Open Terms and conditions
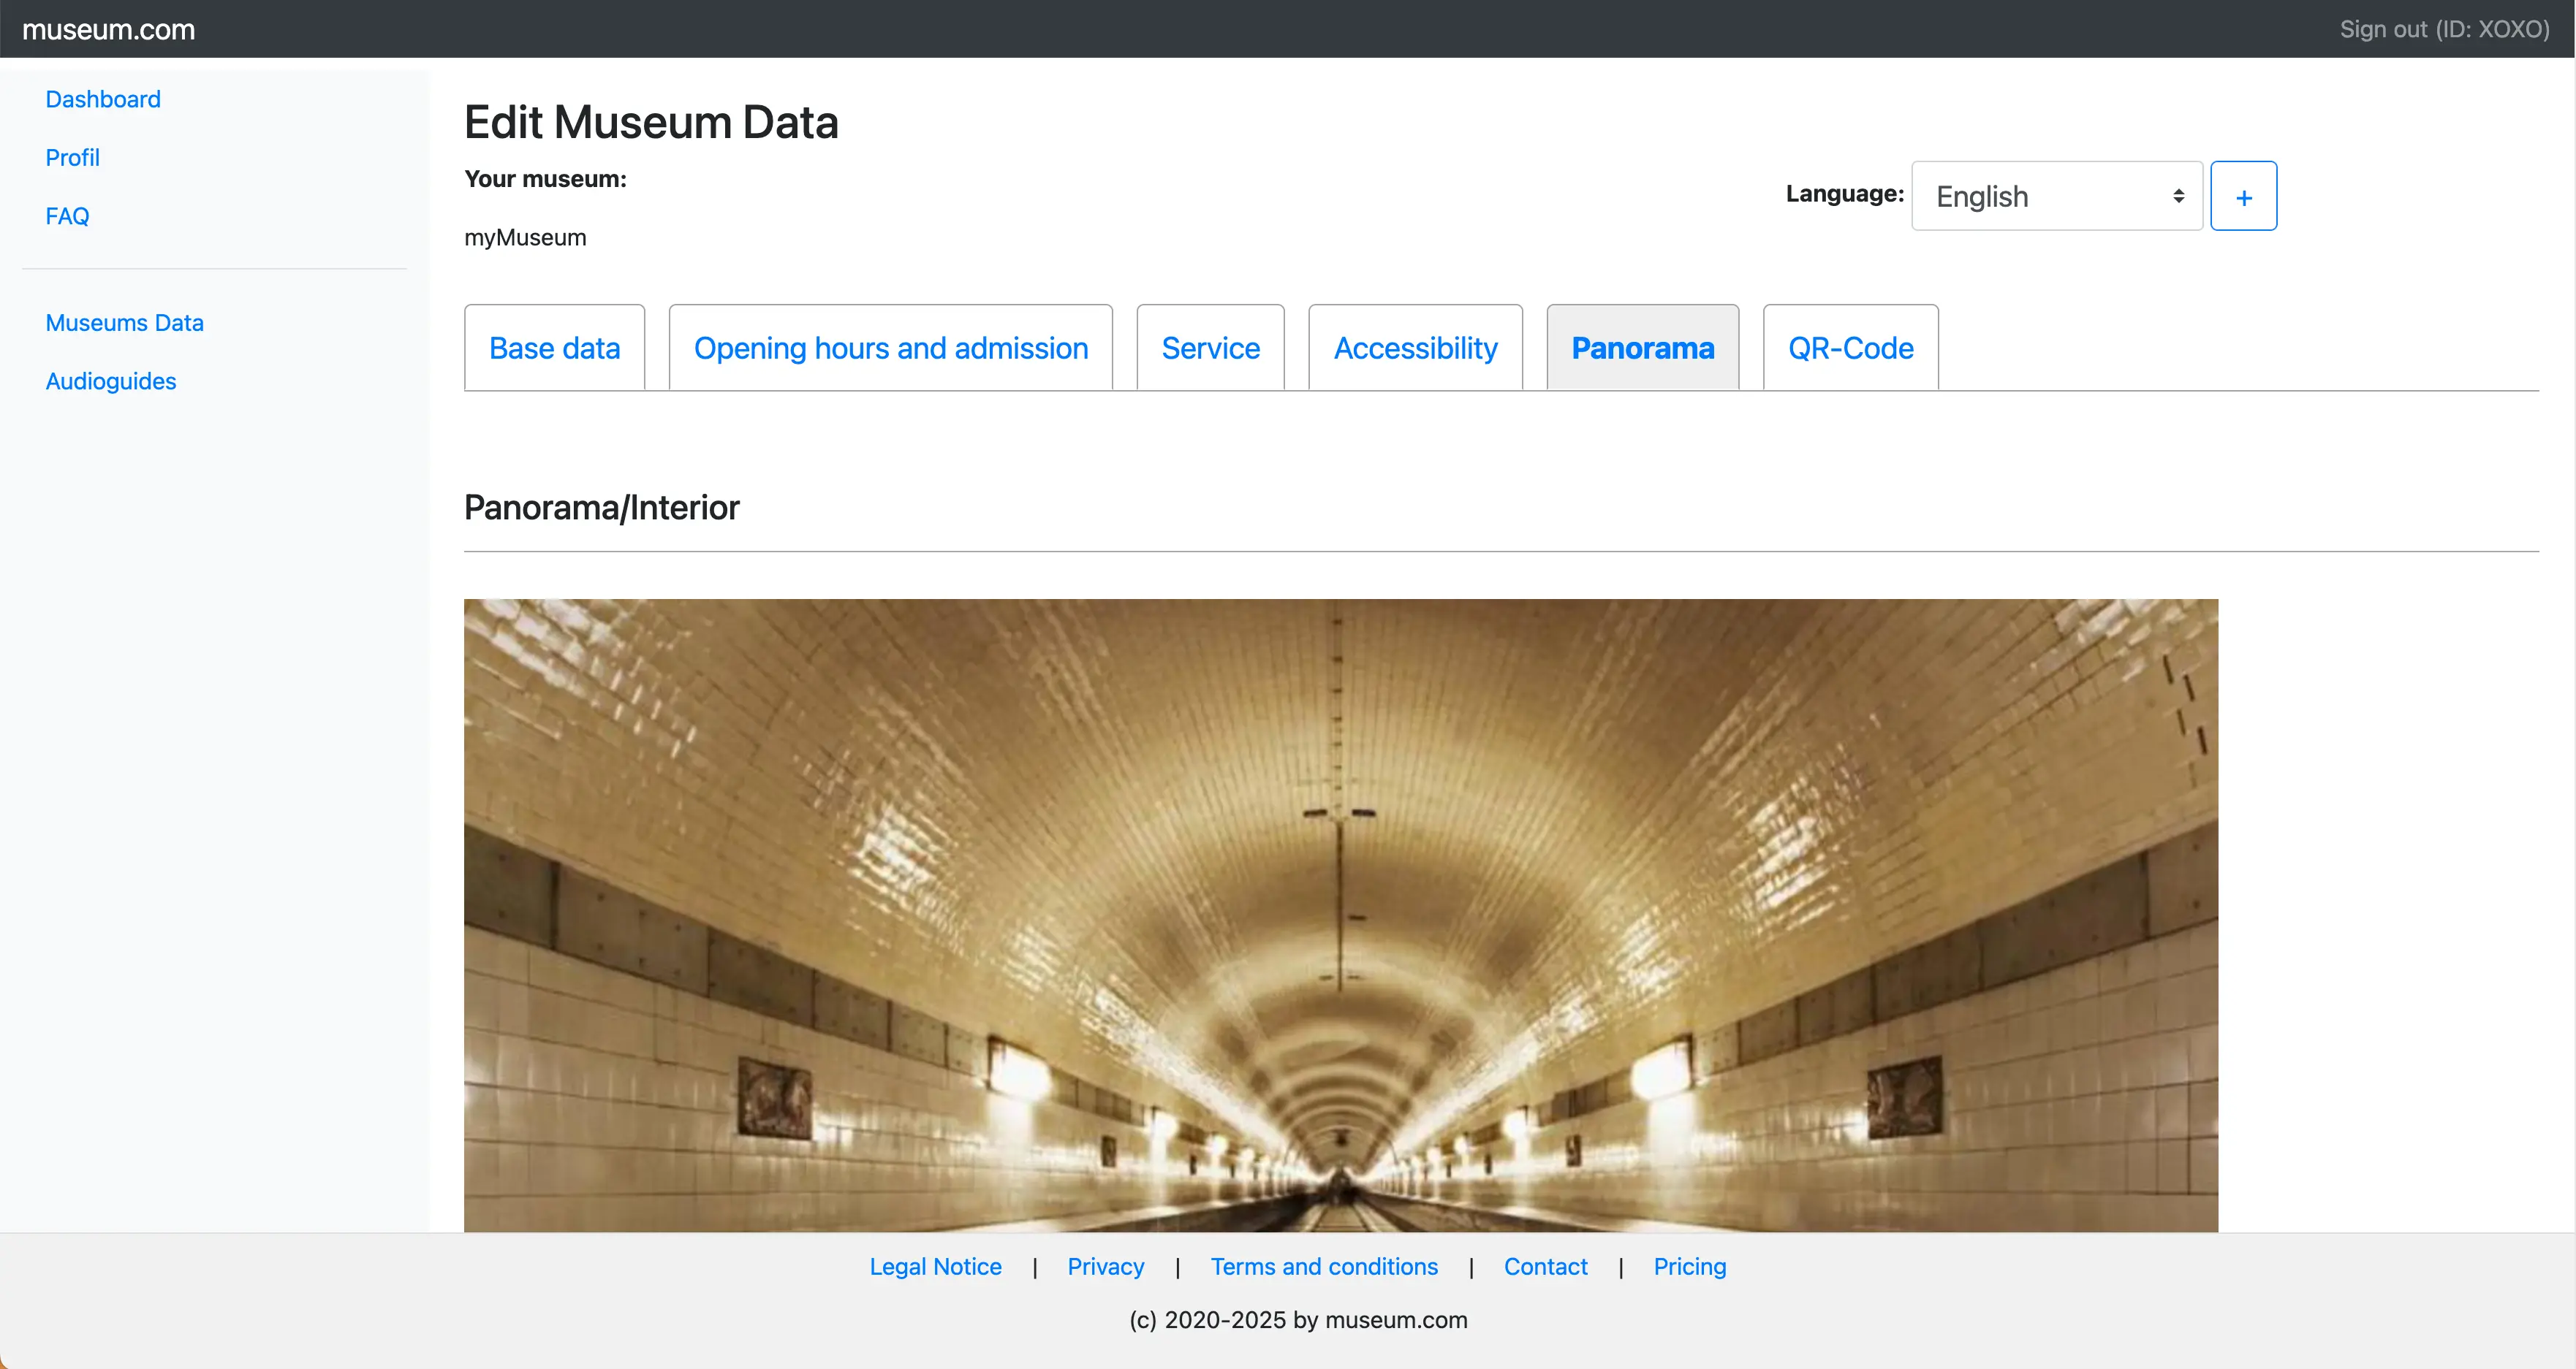The height and width of the screenshot is (1369, 2576). [1323, 1266]
